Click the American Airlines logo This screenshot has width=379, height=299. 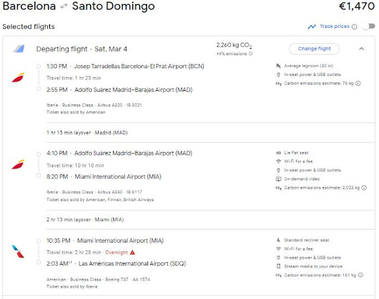click(x=18, y=252)
